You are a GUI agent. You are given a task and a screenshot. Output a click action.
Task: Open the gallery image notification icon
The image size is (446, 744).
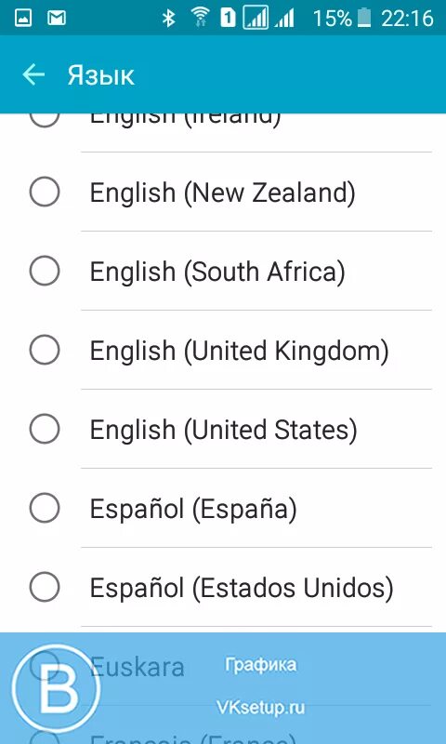point(23,18)
